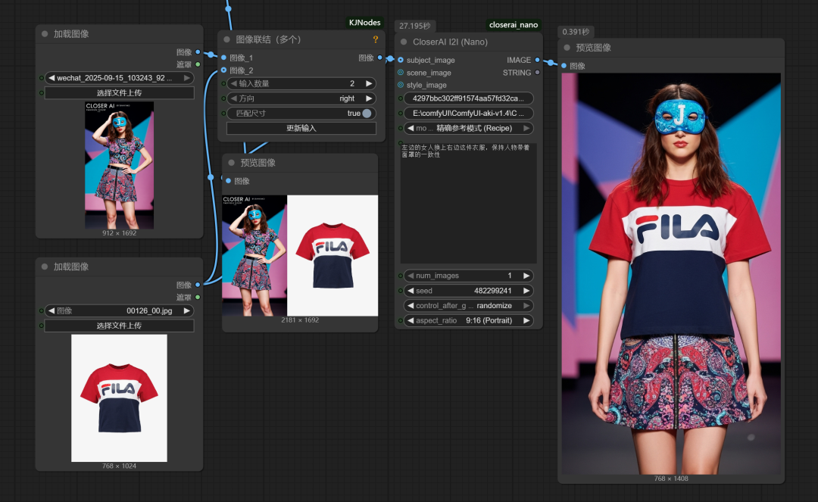
Task: Open control_after_generate randomize dropdown
Action: pyautogui.click(x=469, y=305)
